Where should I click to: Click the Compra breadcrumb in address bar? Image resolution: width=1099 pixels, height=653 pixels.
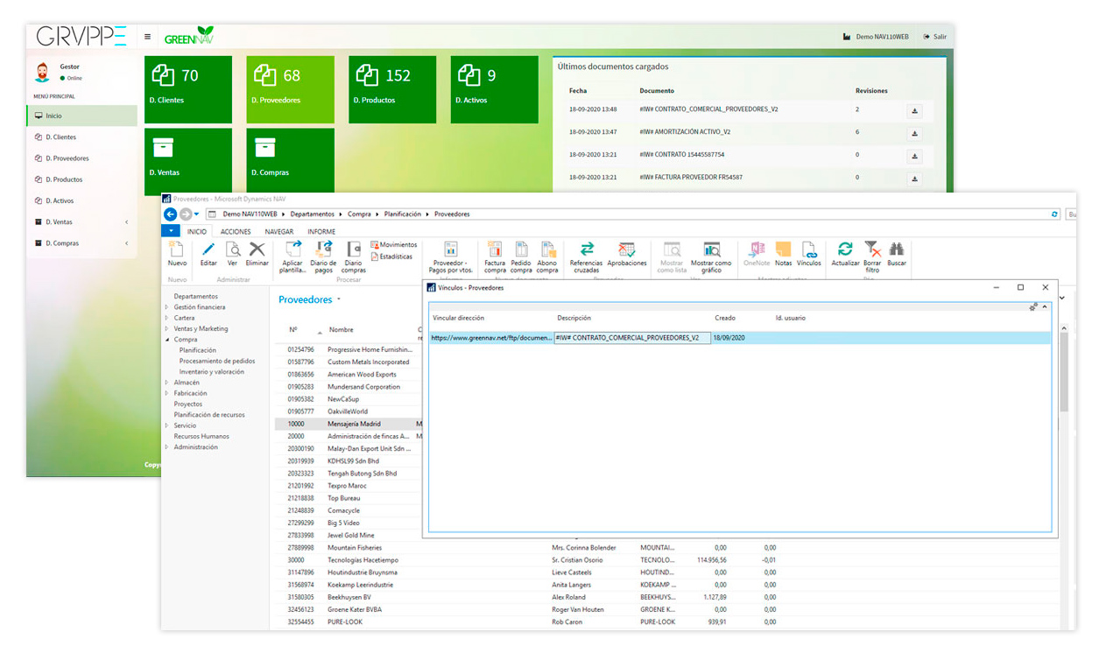point(359,214)
